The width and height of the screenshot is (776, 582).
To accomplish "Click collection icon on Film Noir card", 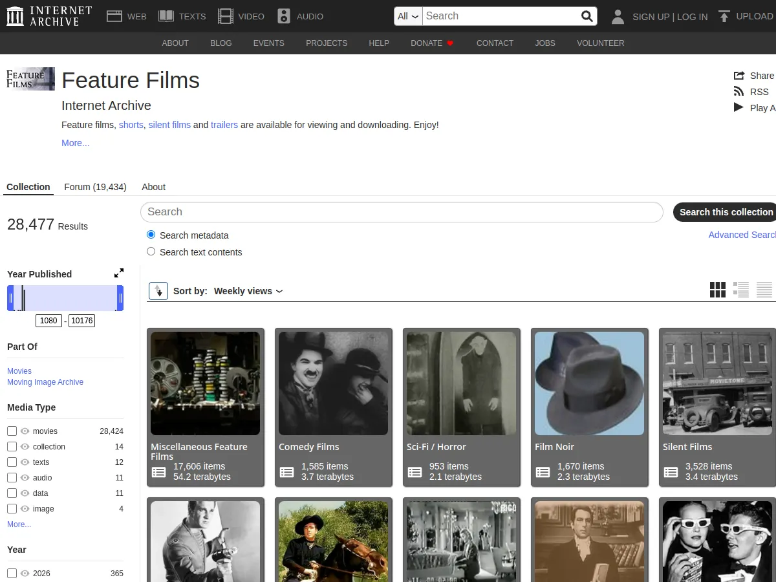I will [x=543, y=472].
